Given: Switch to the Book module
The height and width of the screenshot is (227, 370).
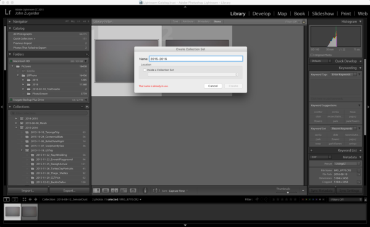Looking at the screenshot, I should tap(300, 14).
